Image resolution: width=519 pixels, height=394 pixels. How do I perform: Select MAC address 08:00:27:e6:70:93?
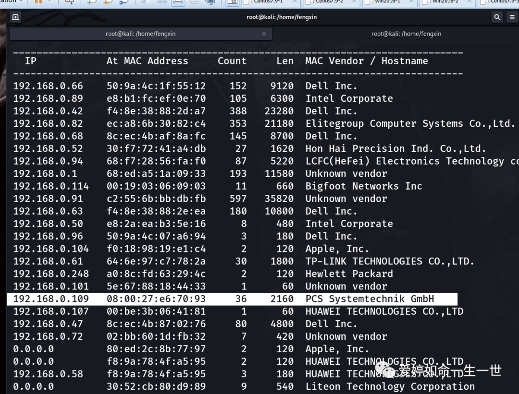tap(156, 299)
